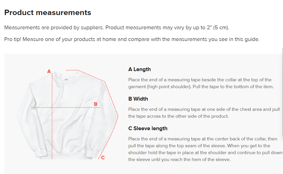Click the red B marker on the sweatshirt chest
Screen dimensions: 283x174
coord(96,104)
